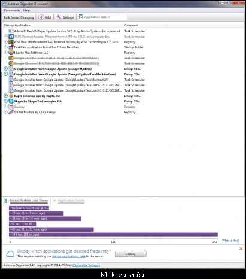Toggle delay clock for Google Update 55 s. entry
Screen dimensions: 246x279
(x=5, y=69)
